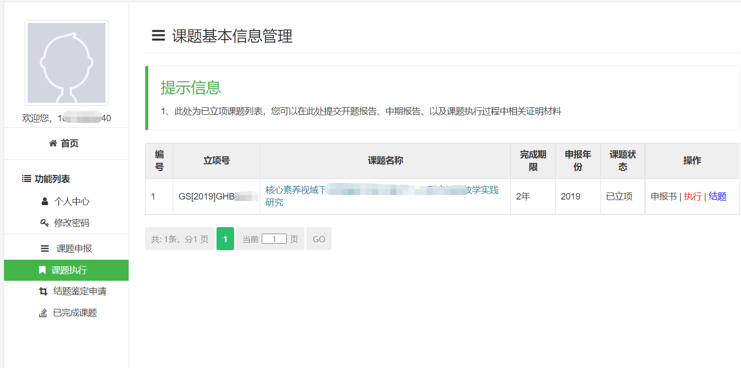Select page 1 in pagination

[x=225, y=239]
